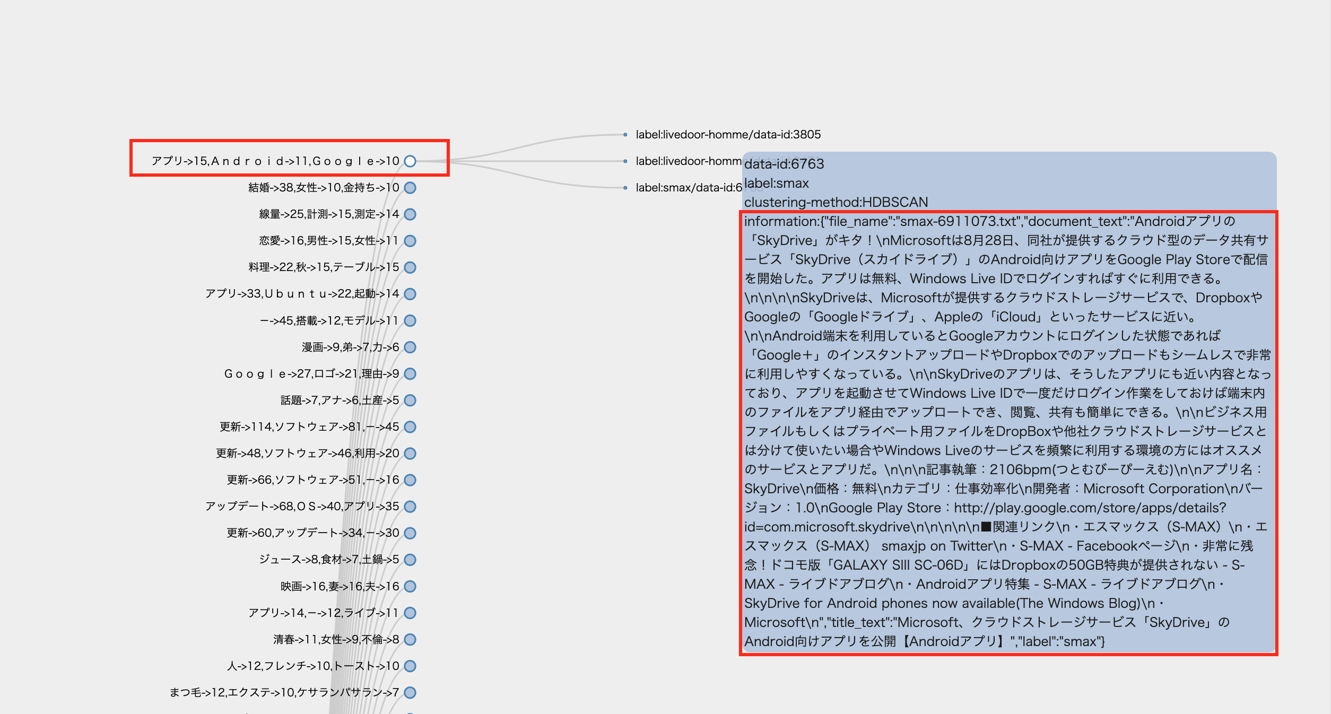Click node circle for 恋愛->16,男性->15
The image size is (1331, 714).
[x=410, y=241]
